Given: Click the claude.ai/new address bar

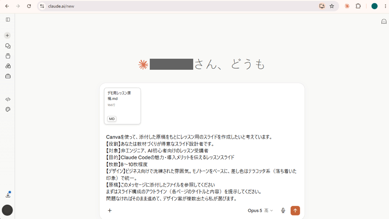Looking at the screenshot, I should (x=188, y=6).
